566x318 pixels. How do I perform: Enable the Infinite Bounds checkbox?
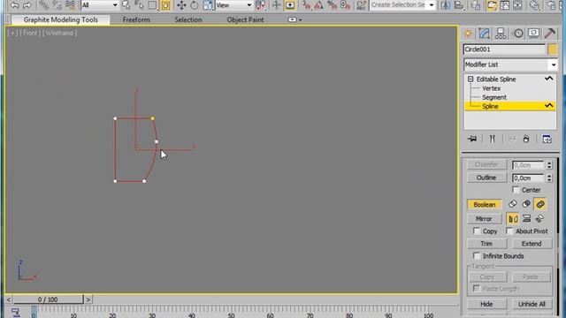pos(477,255)
